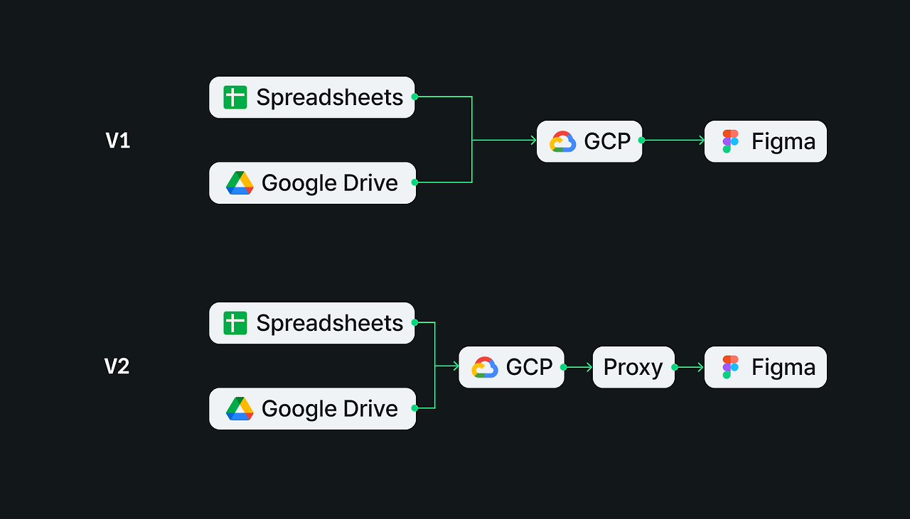Image resolution: width=910 pixels, height=519 pixels.
Task: Click the Figma text in V2 node
Action: click(783, 368)
